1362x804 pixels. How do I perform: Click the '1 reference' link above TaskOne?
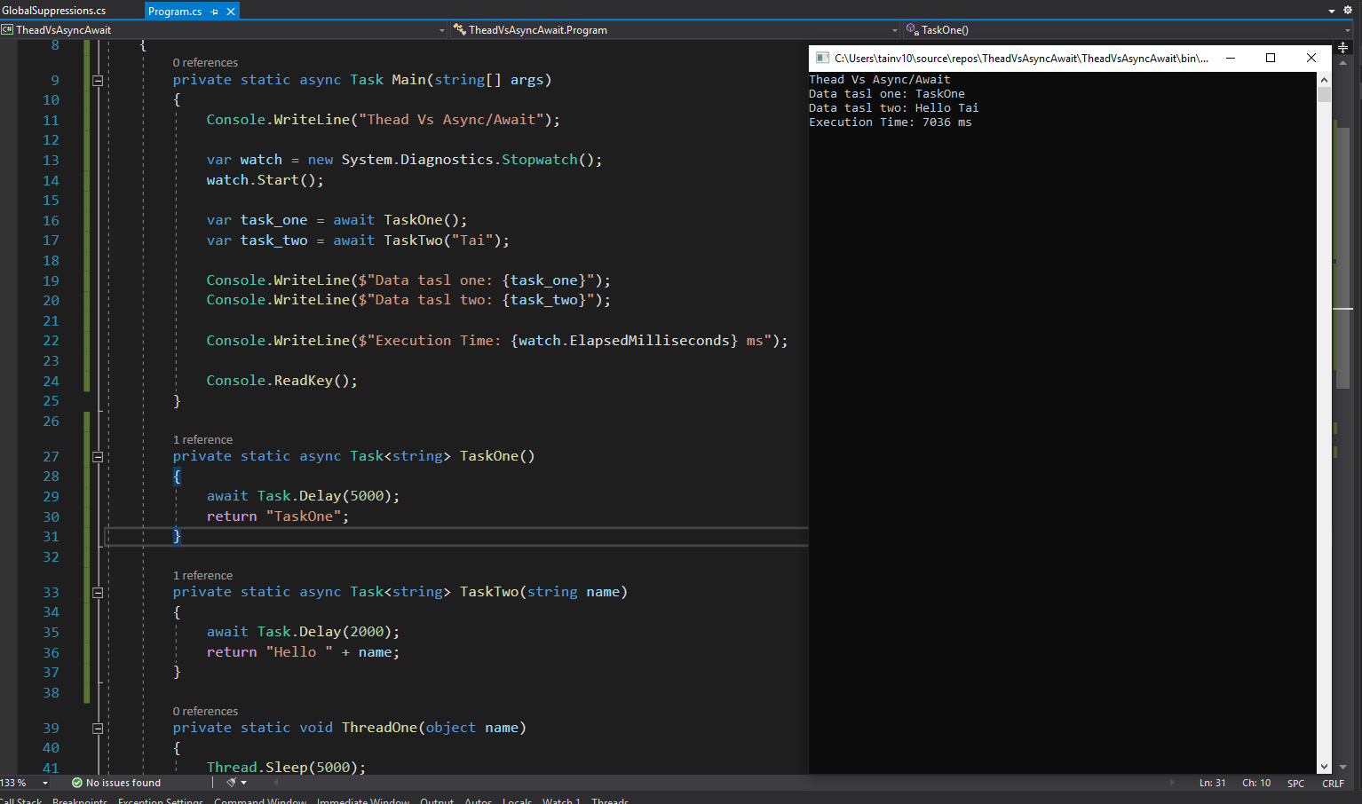click(202, 440)
